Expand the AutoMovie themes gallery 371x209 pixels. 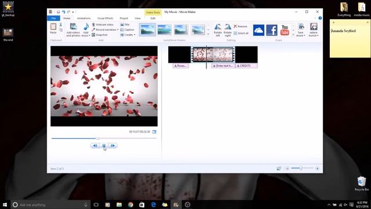[208, 34]
